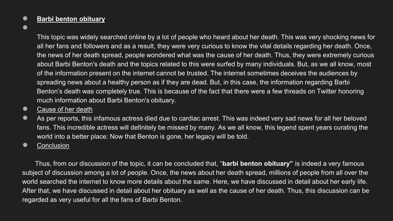Click the 'Barbi benton obituary' heading
The width and height of the screenshot is (393, 221).
click(71, 19)
